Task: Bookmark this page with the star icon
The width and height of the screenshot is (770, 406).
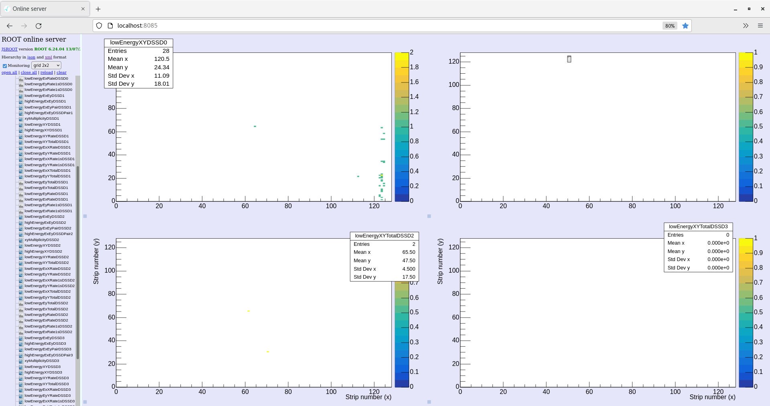Action: tap(685, 26)
